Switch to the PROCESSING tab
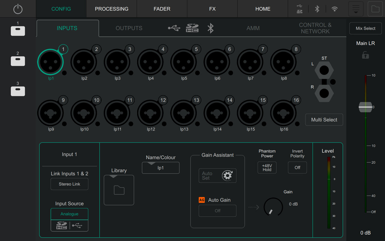385x241 pixels. point(112,9)
